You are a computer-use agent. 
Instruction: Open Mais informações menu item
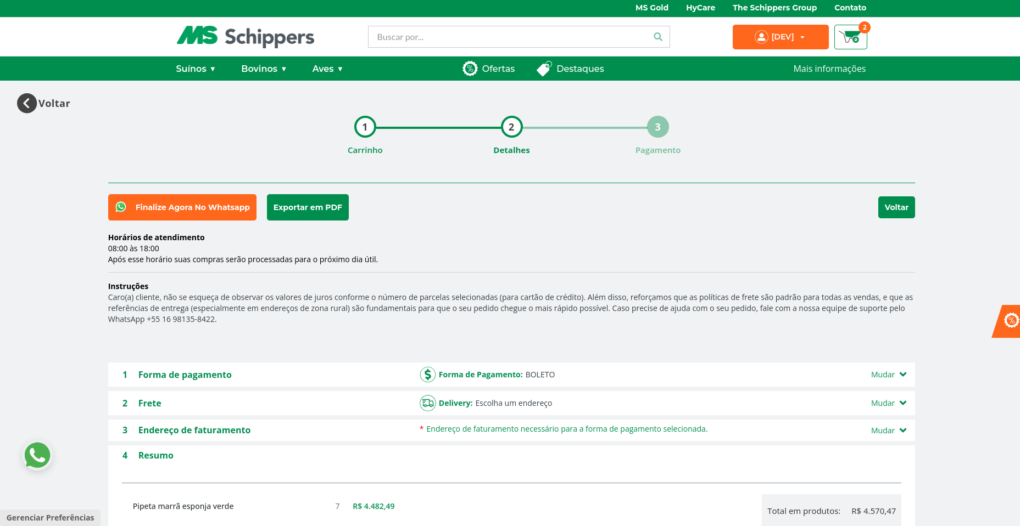click(x=829, y=69)
